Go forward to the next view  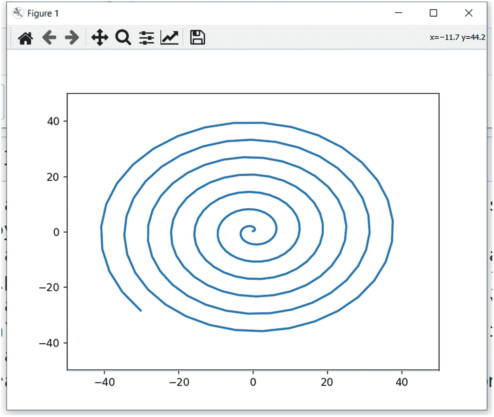click(x=72, y=37)
